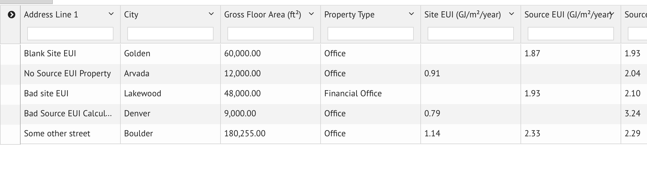Click the 180,255.00 floor area cell
The height and width of the screenshot is (174, 647).
pyautogui.click(x=245, y=134)
